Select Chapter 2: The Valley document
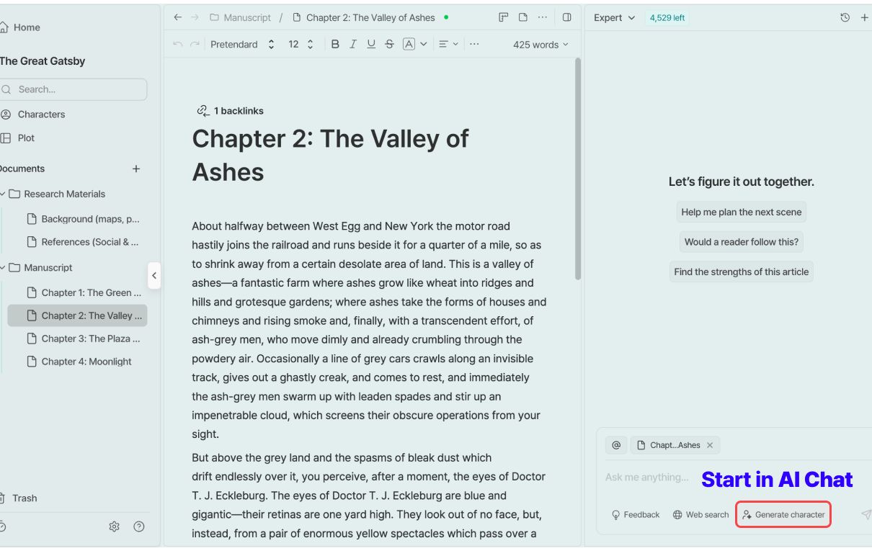 coord(78,315)
